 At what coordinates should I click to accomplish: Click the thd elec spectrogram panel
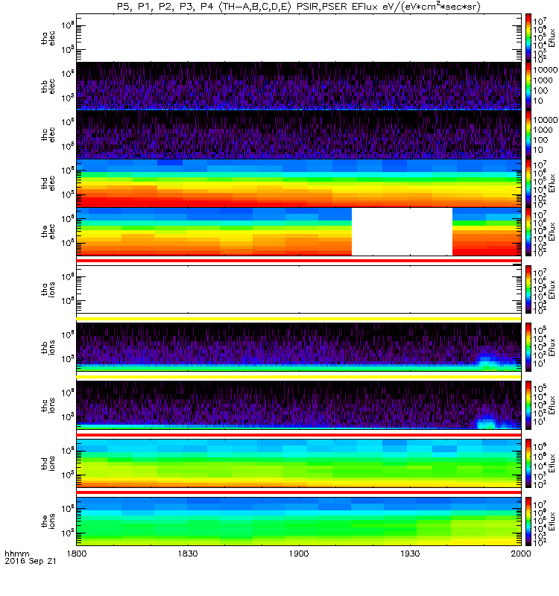coord(299,183)
